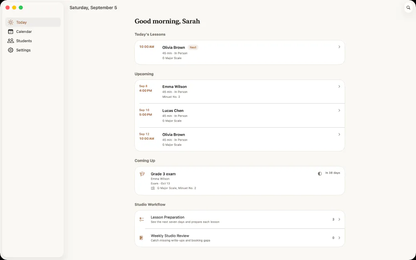
Task: Click the Lesson Preparation count 3
Action: pos(333,219)
